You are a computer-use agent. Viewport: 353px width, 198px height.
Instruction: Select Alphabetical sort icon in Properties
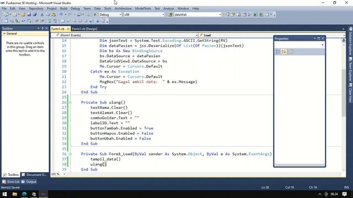284,52
